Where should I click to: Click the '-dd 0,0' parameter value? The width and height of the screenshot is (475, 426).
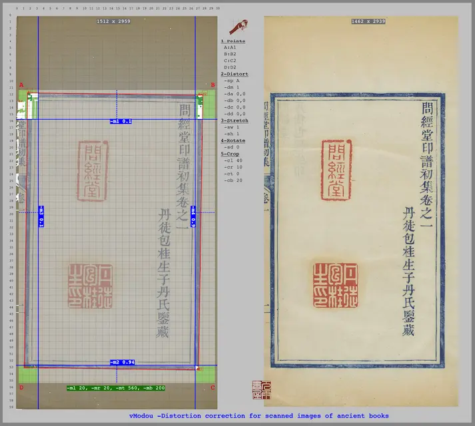(x=235, y=114)
